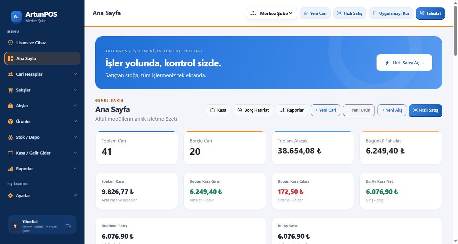Expand the Stok / Depo submenu chevron
458x244 pixels.
(x=75, y=137)
